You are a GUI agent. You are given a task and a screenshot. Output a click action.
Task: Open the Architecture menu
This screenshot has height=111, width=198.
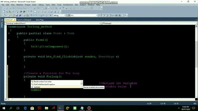coord(68,5)
